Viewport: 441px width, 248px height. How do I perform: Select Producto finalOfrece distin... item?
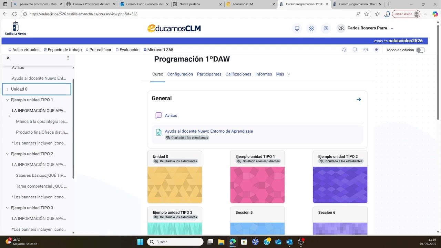click(x=42, y=132)
